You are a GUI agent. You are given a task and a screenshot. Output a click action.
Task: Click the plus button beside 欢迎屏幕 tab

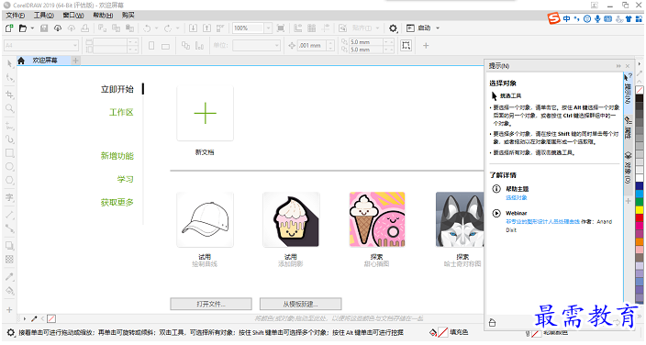click(75, 61)
